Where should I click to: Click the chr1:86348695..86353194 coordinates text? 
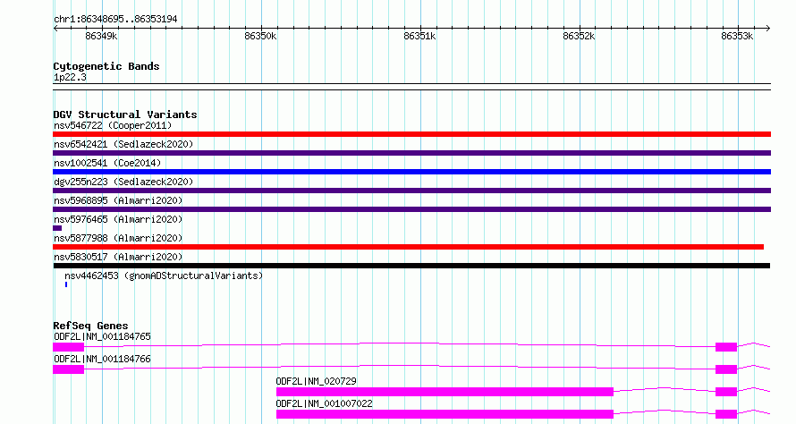click(x=115, y=20)
